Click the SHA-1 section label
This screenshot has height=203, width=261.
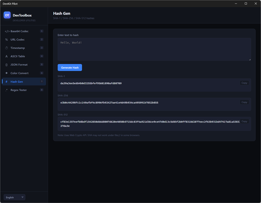(x=61, y=76)
